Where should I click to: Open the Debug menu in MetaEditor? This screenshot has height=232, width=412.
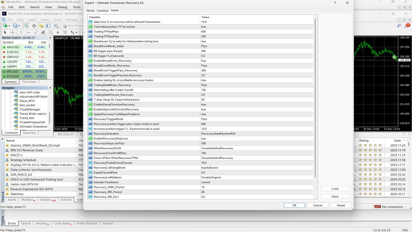62,7
